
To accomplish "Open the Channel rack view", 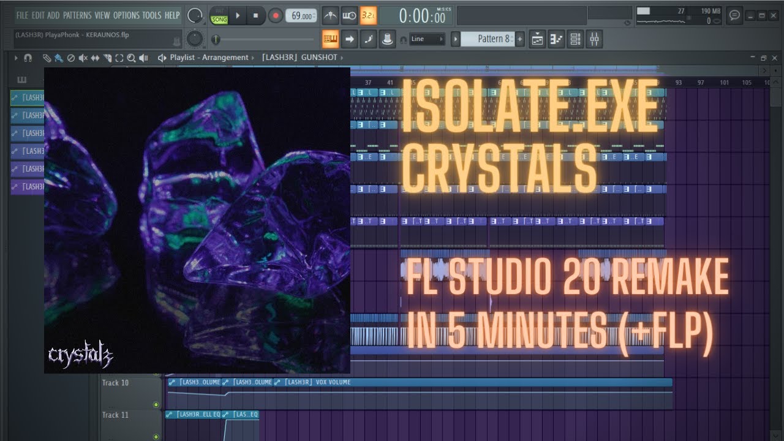I will (x=576, y=39).
